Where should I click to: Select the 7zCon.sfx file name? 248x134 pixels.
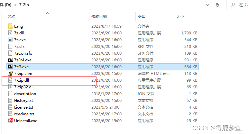point(23,53)
